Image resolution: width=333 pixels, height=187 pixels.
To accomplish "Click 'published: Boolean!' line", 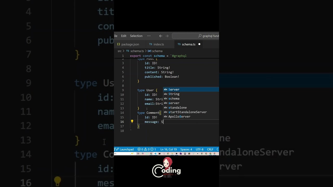I will click(162, 77).
